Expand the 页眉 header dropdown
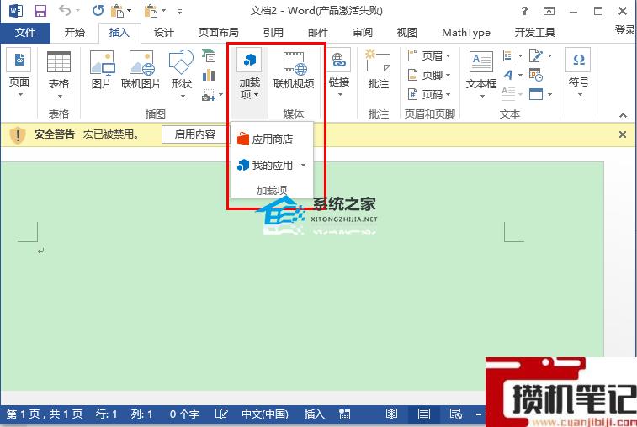The height and width of the screenshot is (427, 637). coord(449,56)
